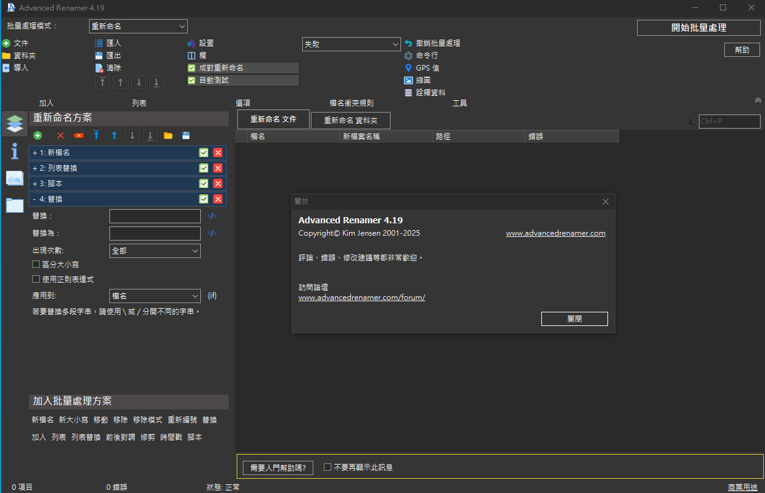Image resolution: width=765 pixels, height=493 pixels.
Task: Enable the 區分大小寫 checkbox
Action: (36, 264)
